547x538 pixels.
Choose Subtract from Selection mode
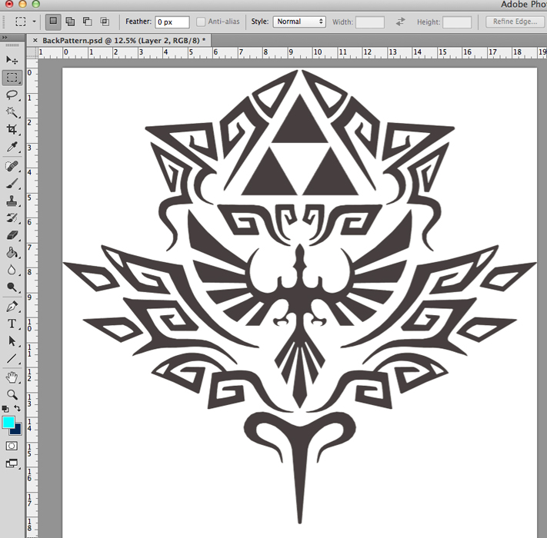click(87, 22)
